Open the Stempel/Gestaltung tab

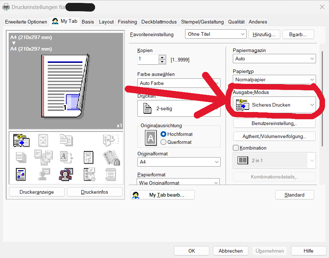click(x=203, y=22)
